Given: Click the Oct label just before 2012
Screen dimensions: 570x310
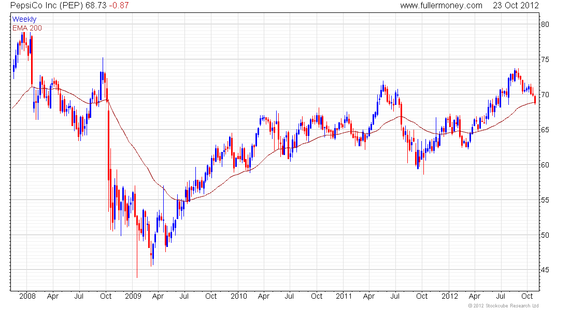Looking at the screenshot, I should pyautogui.click(x=422, y=296).
